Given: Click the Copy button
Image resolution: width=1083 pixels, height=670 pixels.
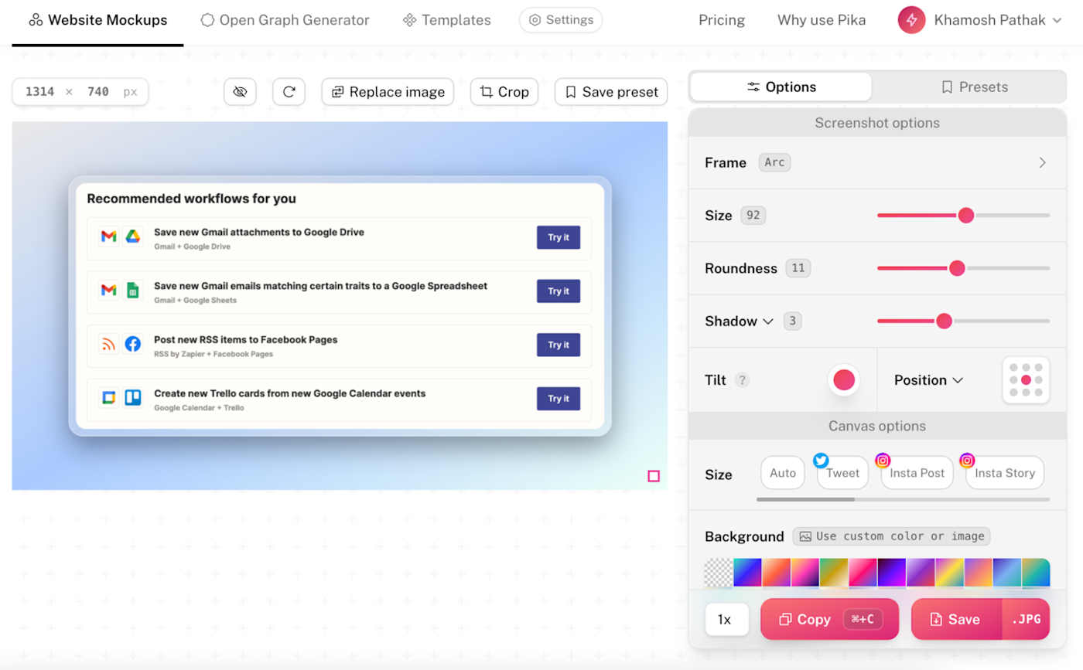Looking at the screenshot, I should click(829, 619).
